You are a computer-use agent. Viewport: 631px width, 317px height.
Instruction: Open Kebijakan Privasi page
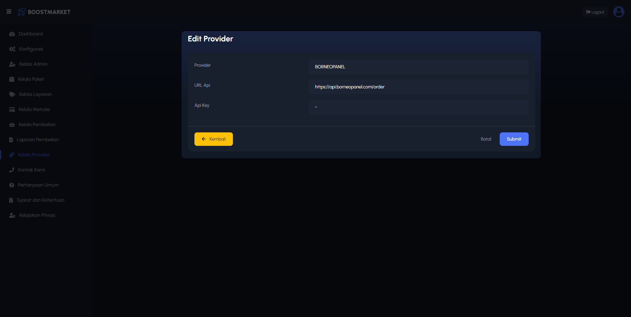coord(37,215)
